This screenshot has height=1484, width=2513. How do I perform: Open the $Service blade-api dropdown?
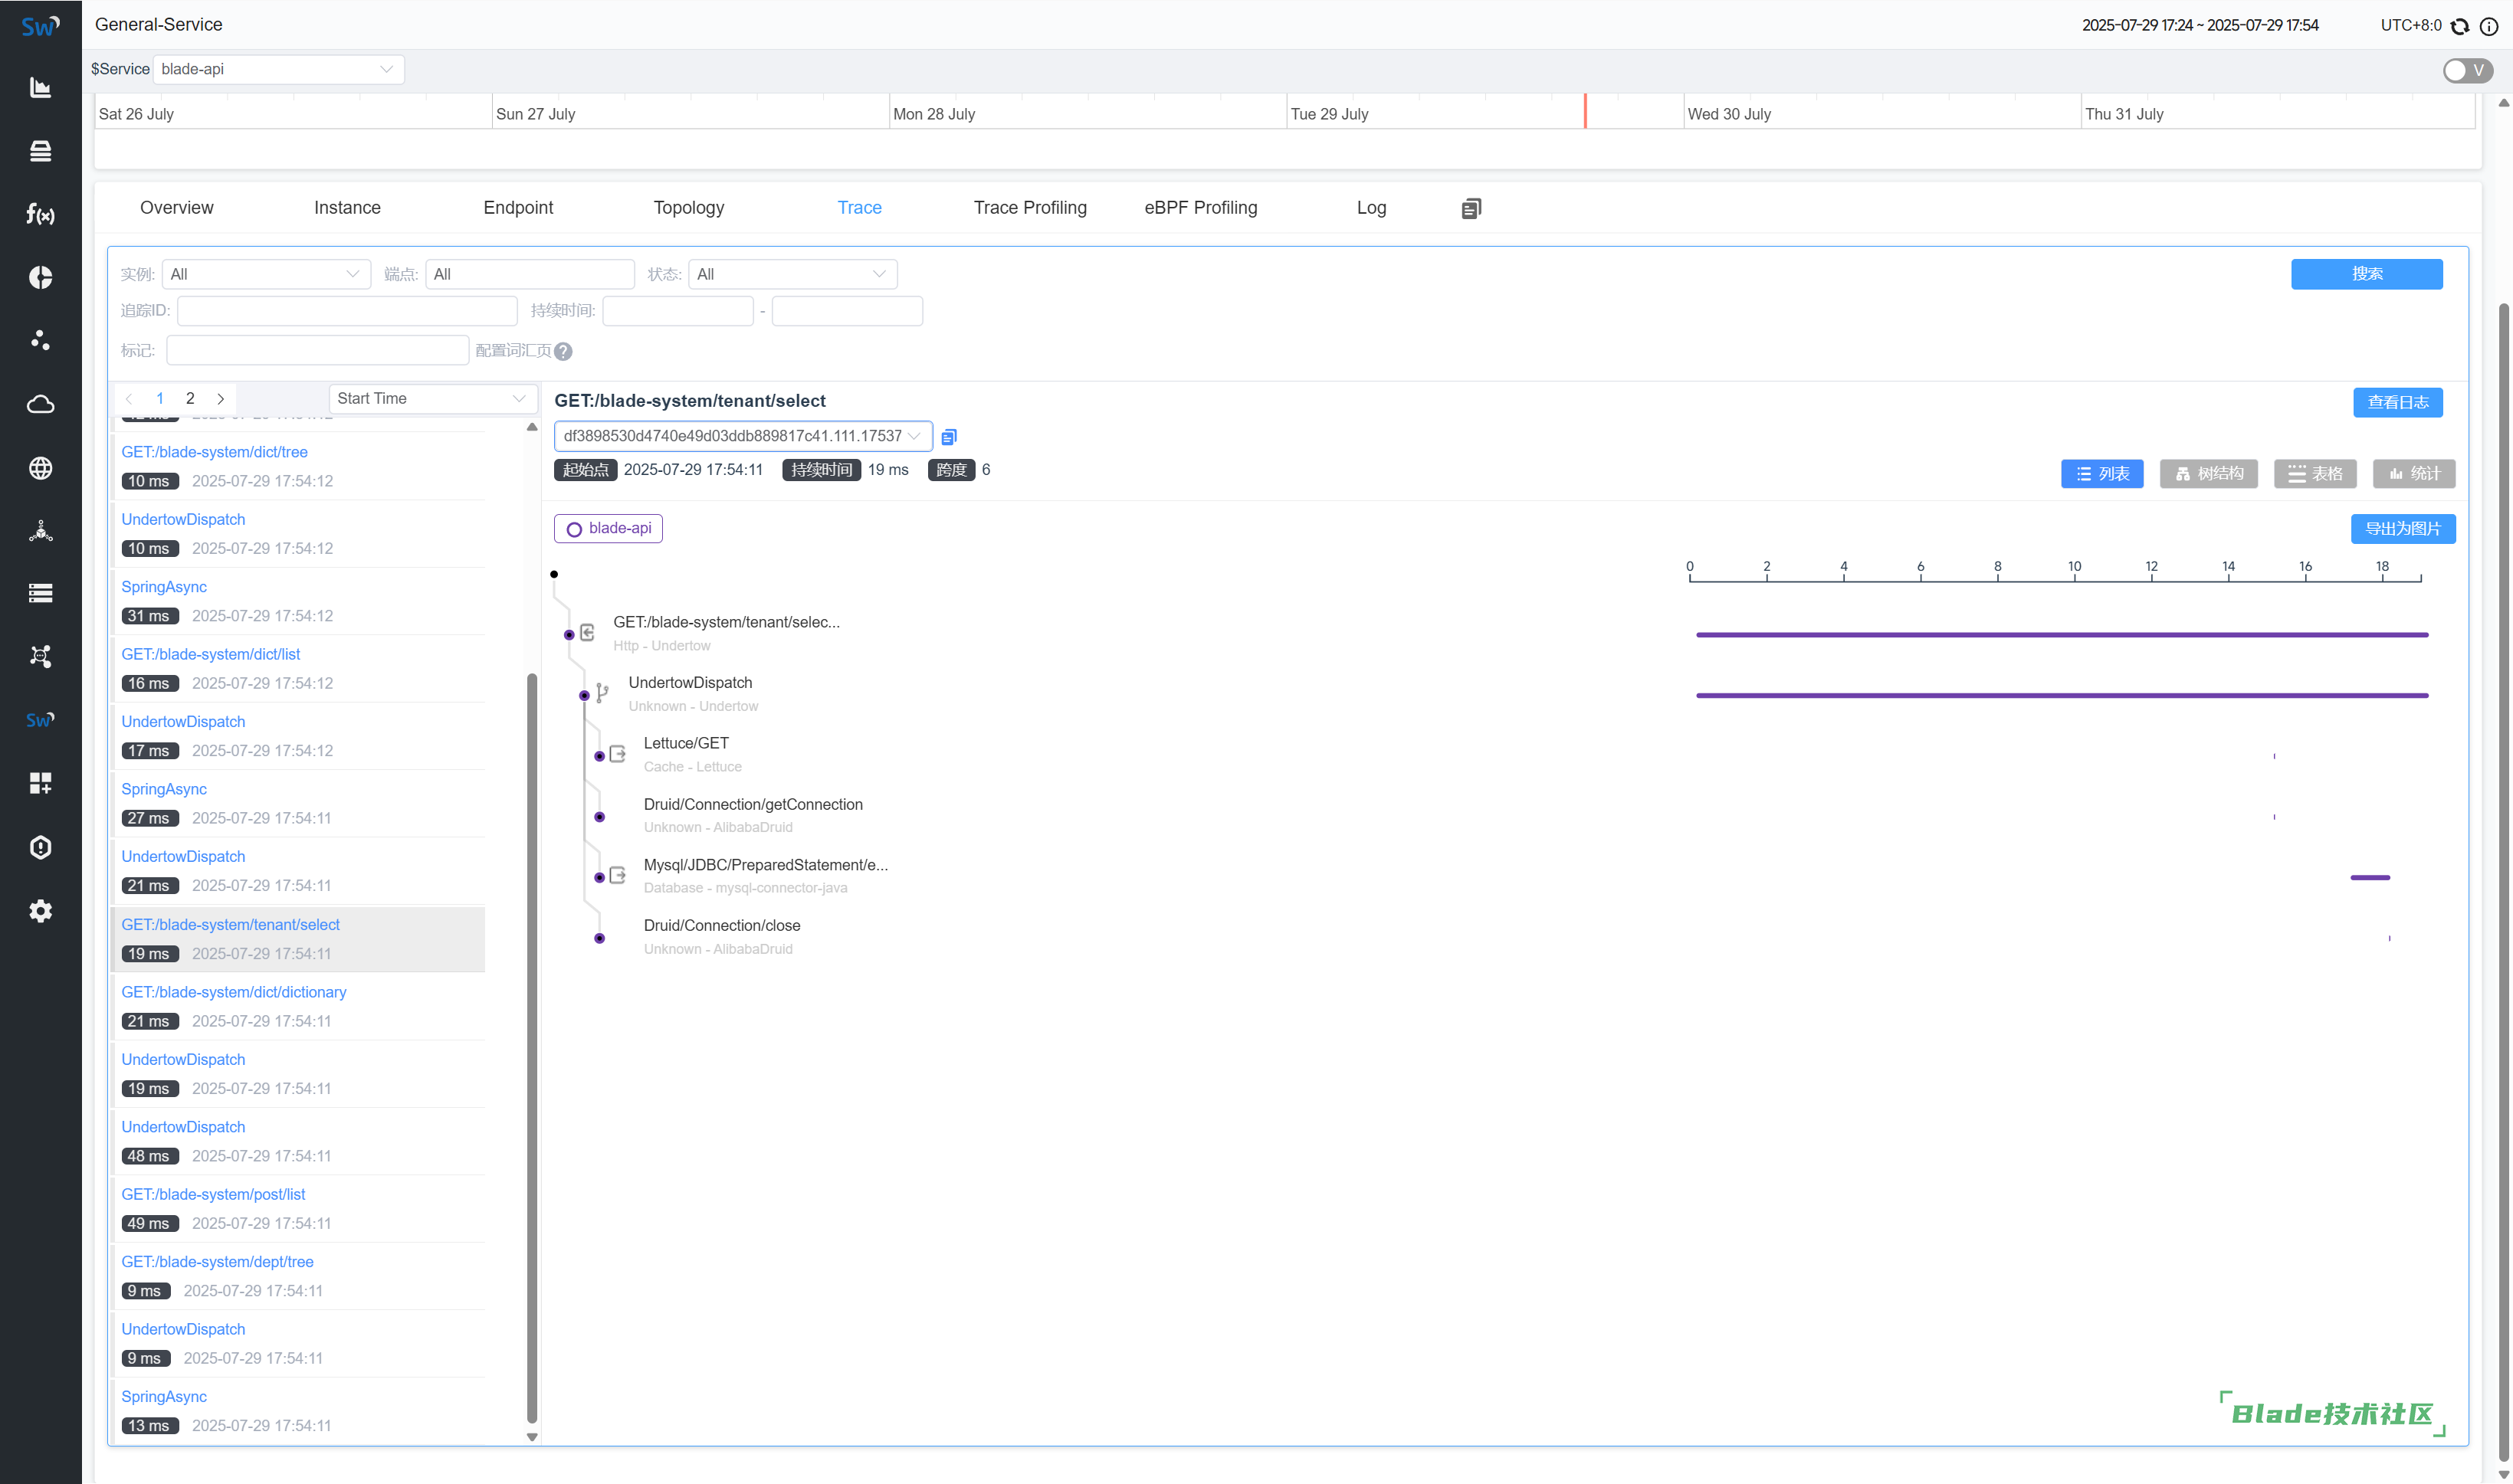point(278,69)
